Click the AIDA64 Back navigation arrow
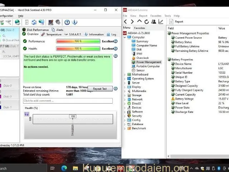Screen dimensions: 229x172 pyautogui.click(x=126, y=21)
